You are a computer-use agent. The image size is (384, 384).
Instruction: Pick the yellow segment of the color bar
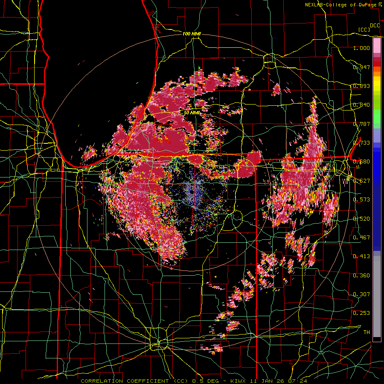(x=377, y=84)
